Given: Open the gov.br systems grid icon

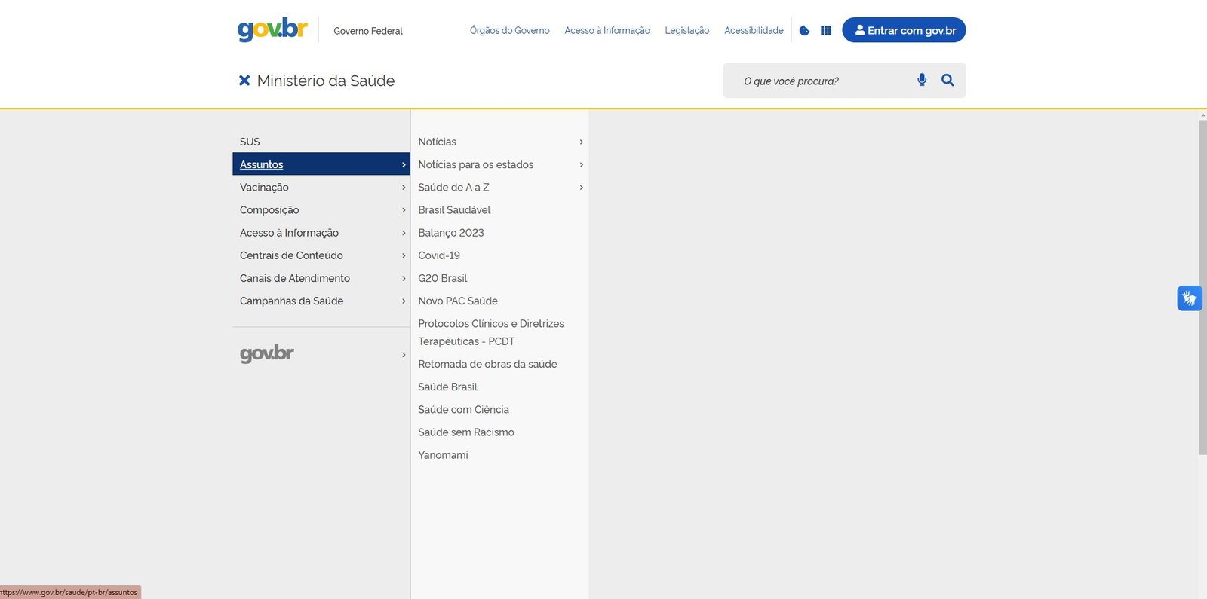Looking at the screenshot, I should 826,30.
